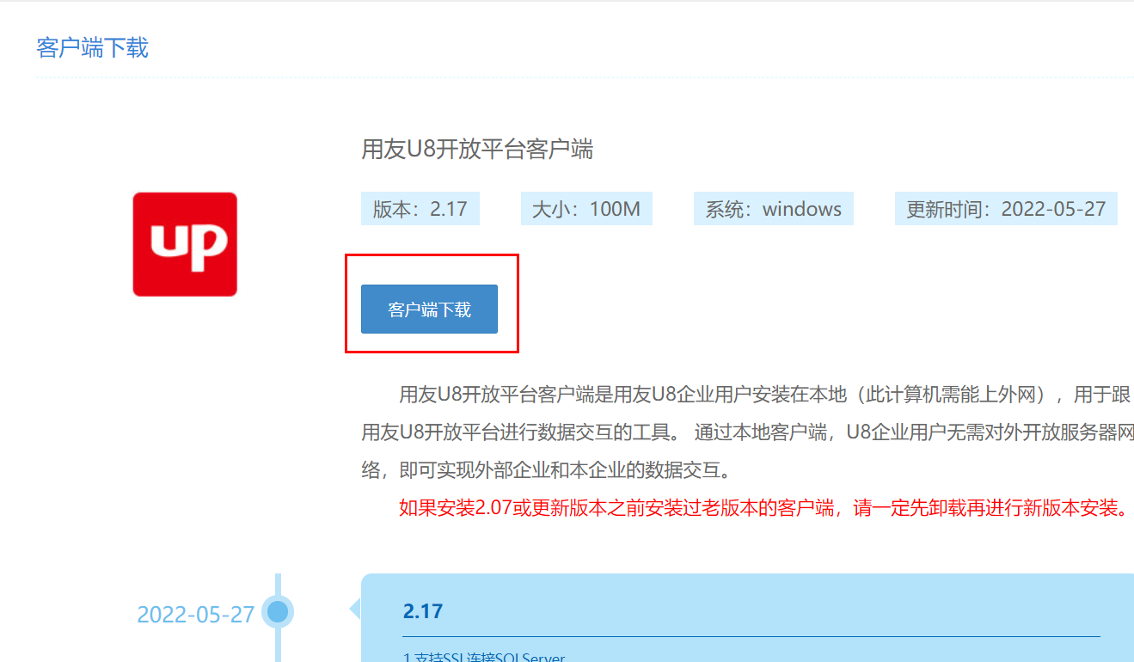
Task: Select the 用友U8开放平台客户端 title text
Action: (477, 150)
